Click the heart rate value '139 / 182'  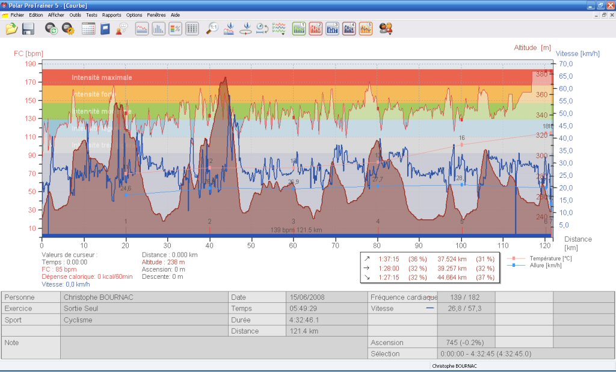click(465, 297)
